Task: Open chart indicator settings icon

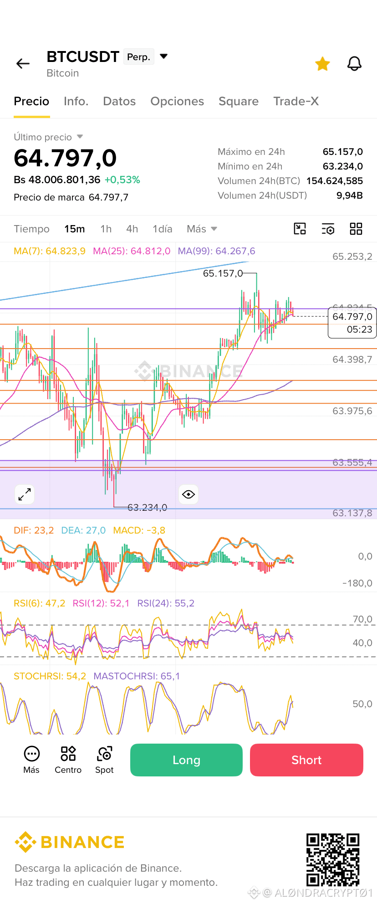Action: [328, 229]
